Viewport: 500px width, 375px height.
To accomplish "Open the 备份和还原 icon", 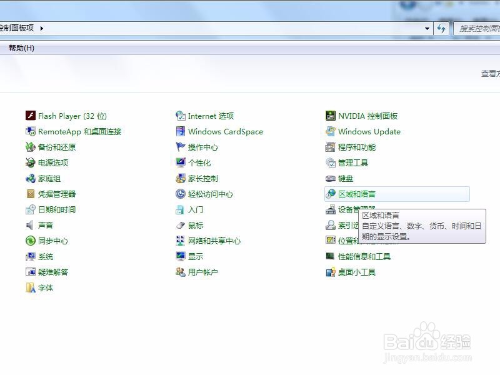I will pos(30,147).
